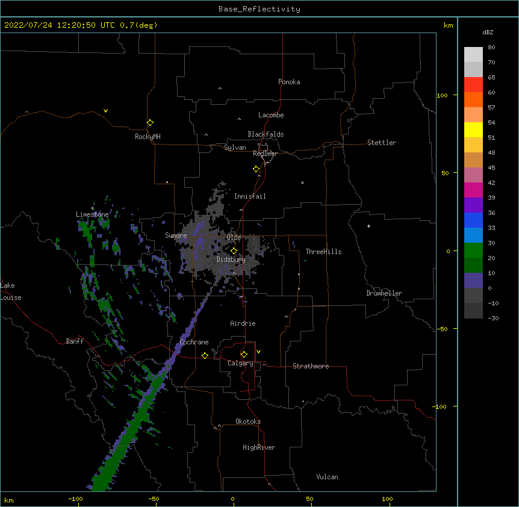Click the bright green 30-20 dBZ swatch
Screen dimensions: 519x507
click(473, 250)
